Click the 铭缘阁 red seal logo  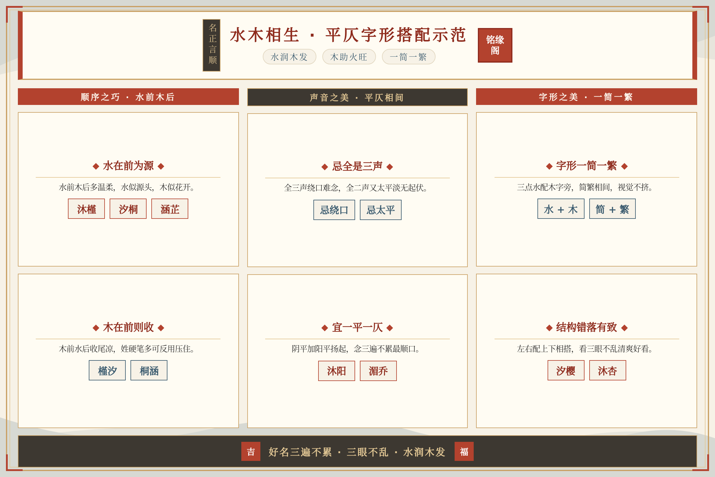(x=495, y=45)
